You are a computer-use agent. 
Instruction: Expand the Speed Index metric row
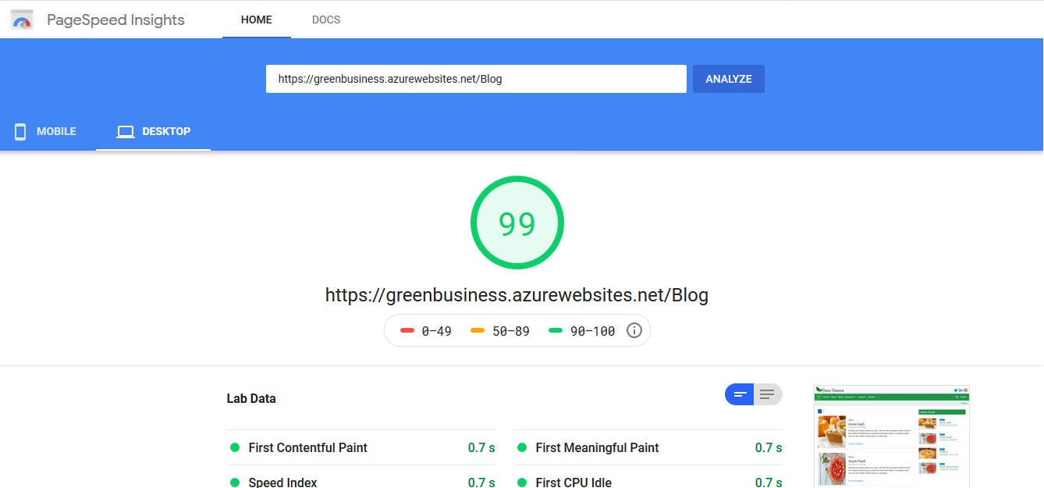(x=282, y=483)
